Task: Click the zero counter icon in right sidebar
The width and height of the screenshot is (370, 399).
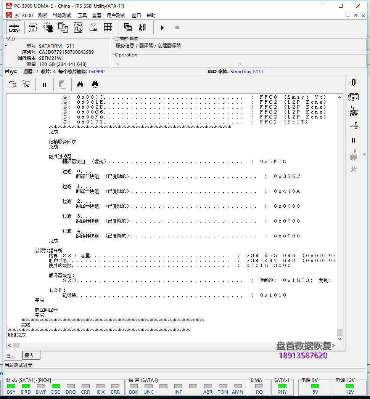Action: click(x=354, y=82)
